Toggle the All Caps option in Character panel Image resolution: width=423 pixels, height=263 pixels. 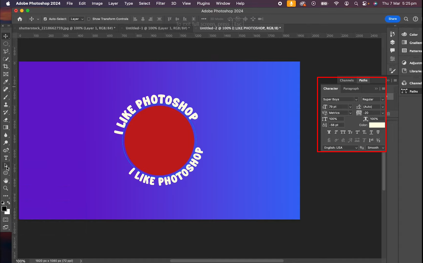343,132
